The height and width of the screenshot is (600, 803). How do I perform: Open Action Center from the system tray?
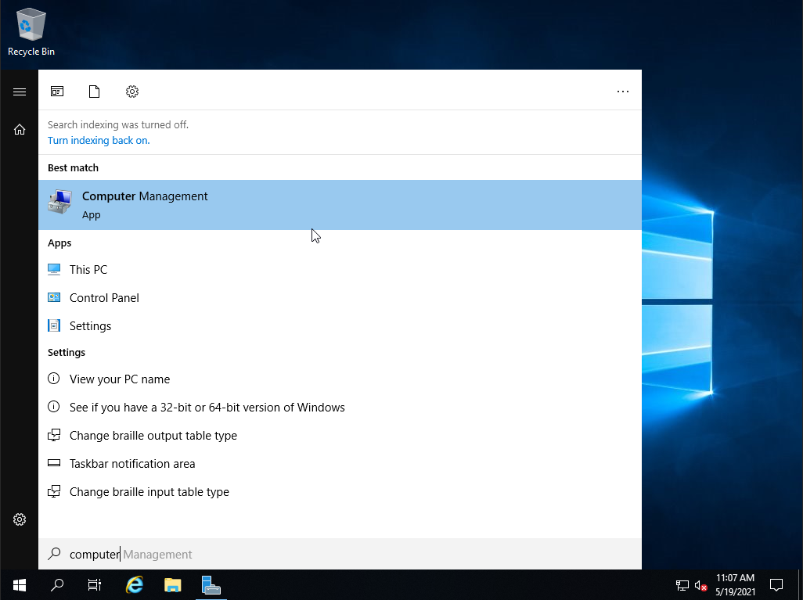[776, 584]
